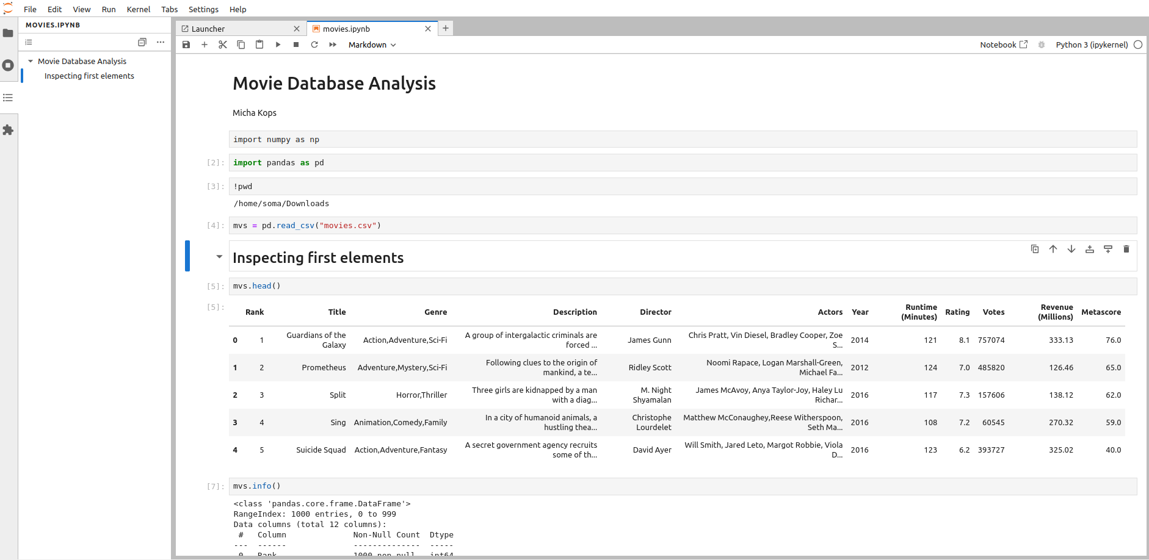Run the selected cell

pyautogui.click(x=278, y=45)
